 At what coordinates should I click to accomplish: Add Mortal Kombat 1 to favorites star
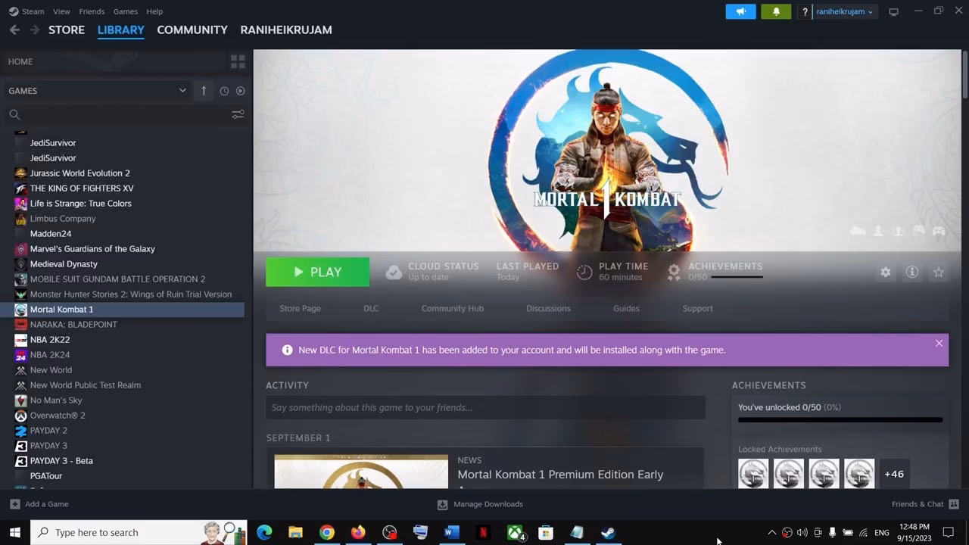[939, 272]
